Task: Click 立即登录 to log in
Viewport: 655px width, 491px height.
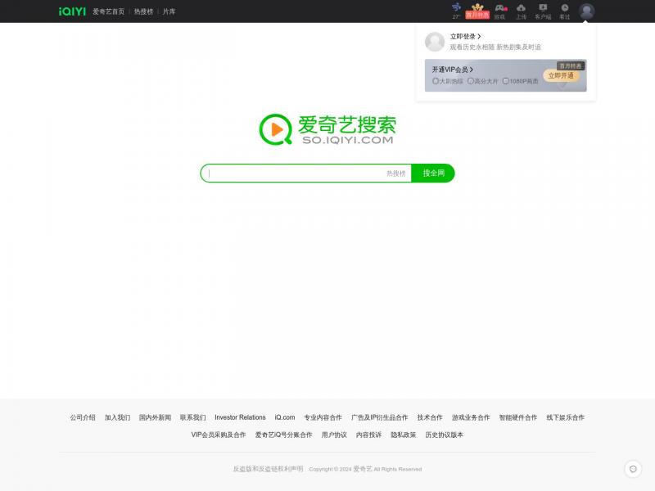Action: (465, 36)
